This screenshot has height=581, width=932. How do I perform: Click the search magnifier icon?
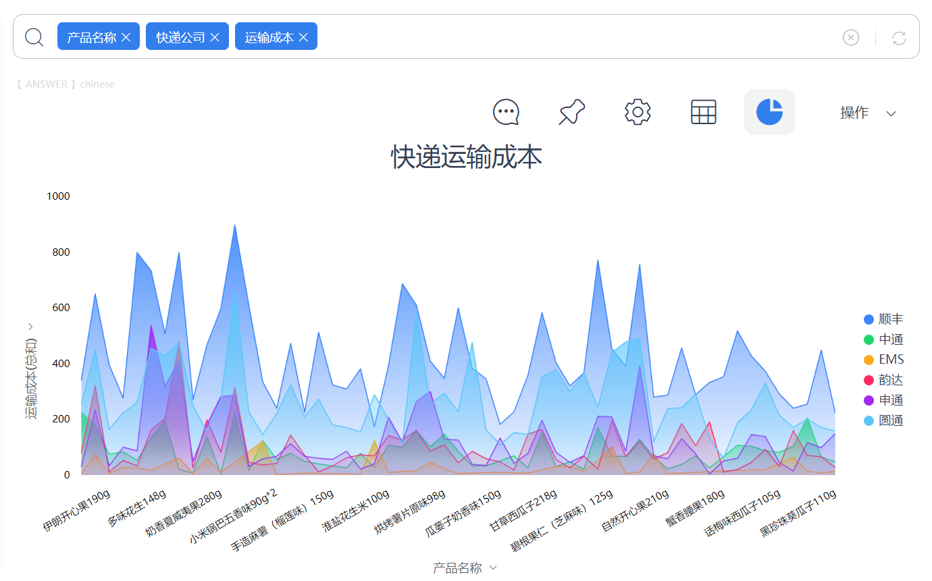[34, 36]
